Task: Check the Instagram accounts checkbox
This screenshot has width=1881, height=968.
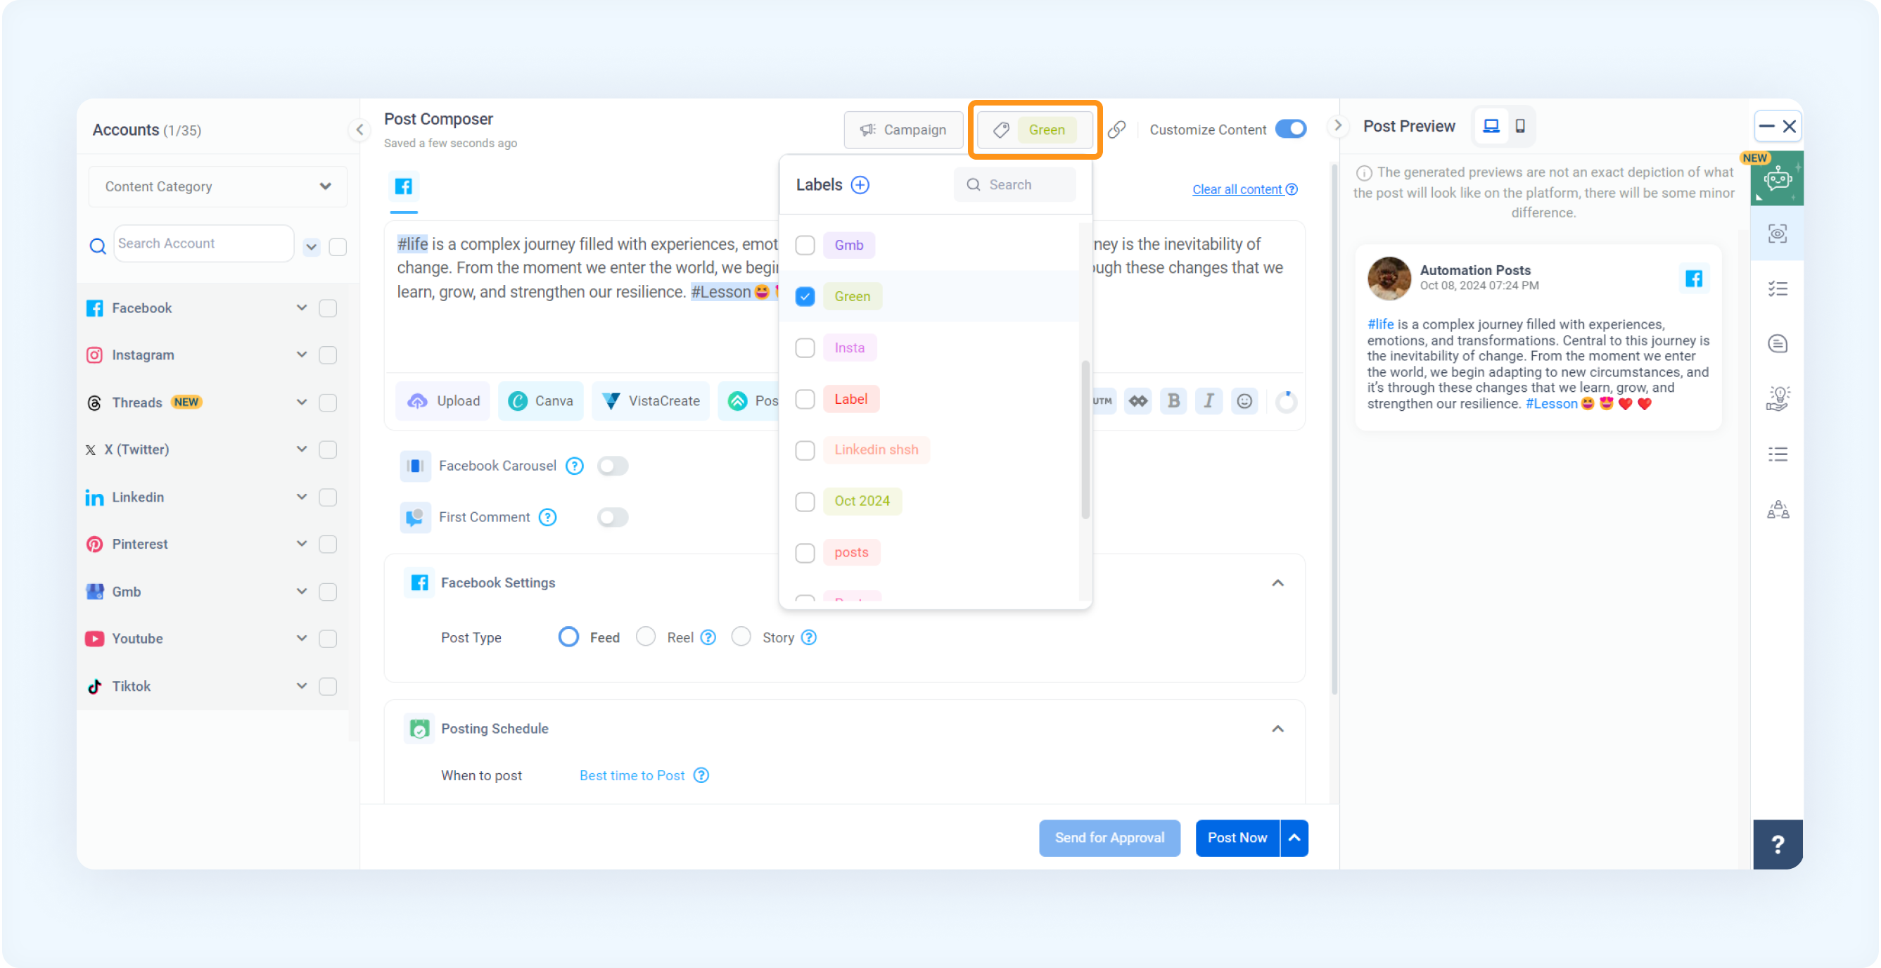Action: click(328, 355)
